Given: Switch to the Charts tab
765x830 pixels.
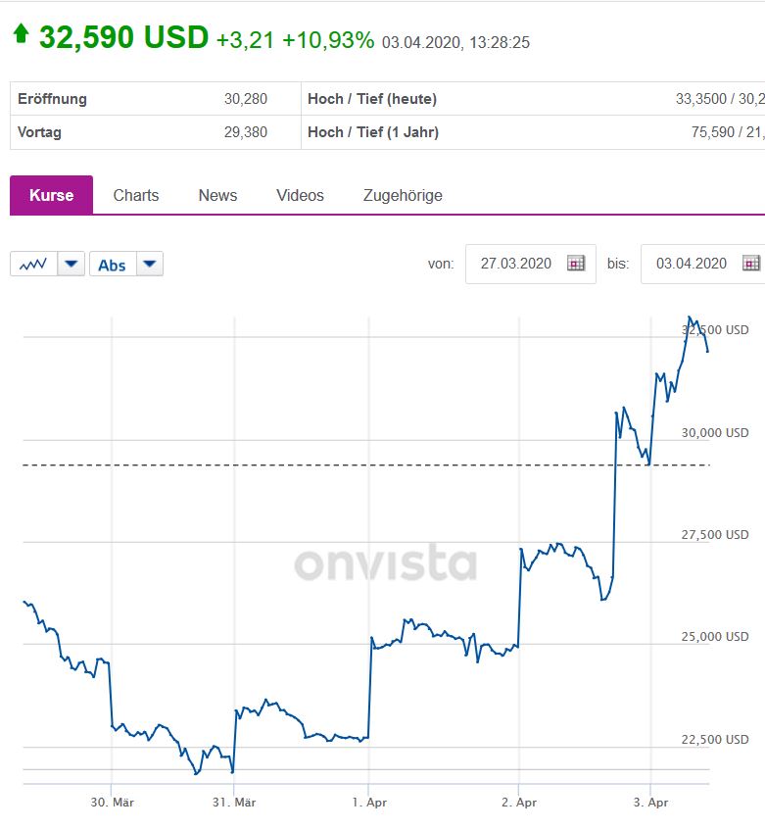Looking at the screenshot, I should pos(136,195).
